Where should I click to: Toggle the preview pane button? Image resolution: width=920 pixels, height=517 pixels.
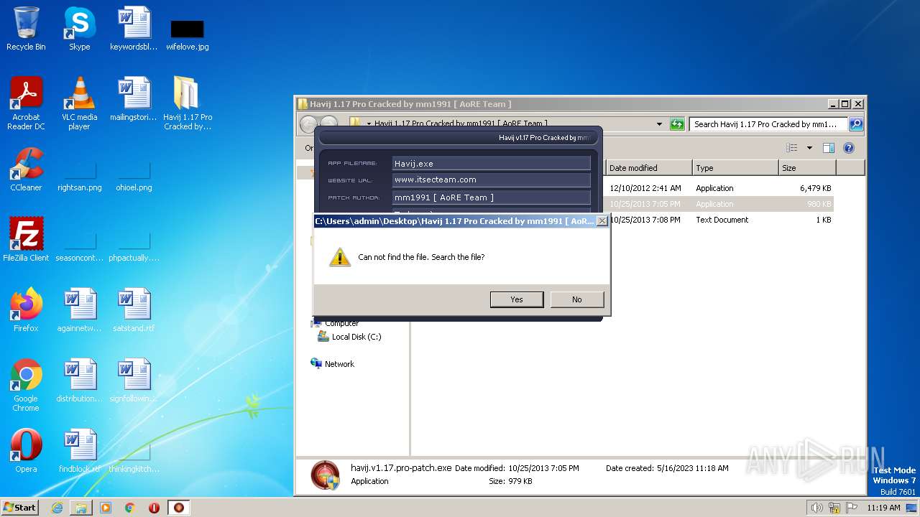click(828, 148)
